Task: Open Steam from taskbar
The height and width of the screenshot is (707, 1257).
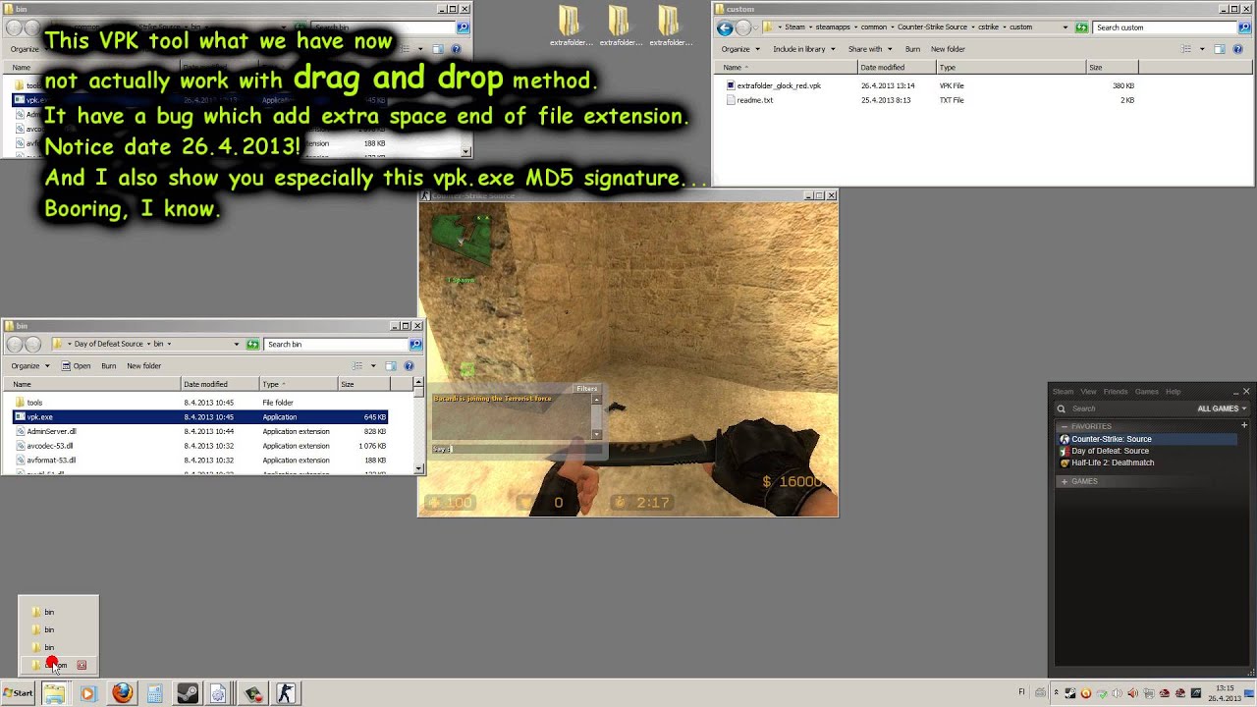Action: coord(187,693)
